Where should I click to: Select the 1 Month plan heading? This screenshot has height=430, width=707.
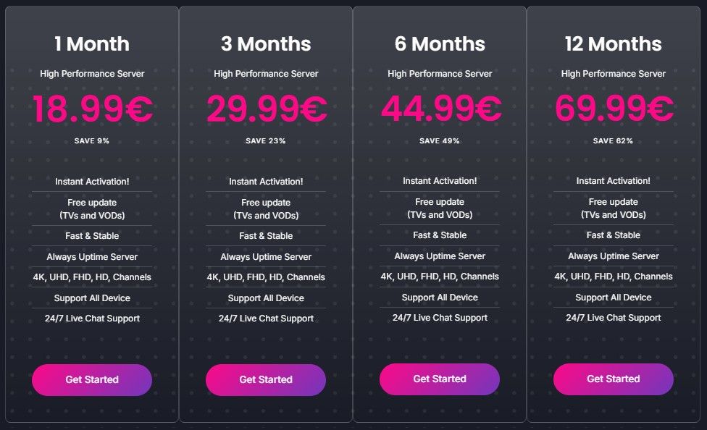point(91,44)
